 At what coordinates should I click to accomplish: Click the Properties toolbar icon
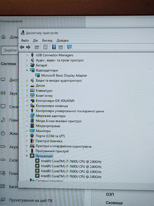click(45, 47)
